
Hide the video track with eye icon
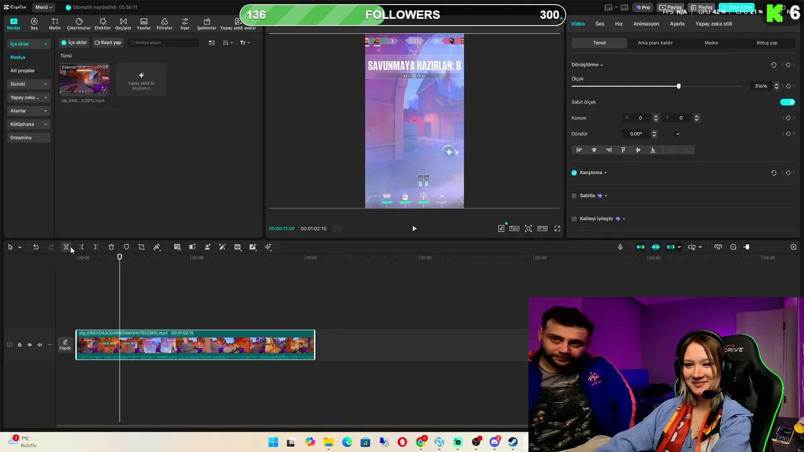coord(30,345)
